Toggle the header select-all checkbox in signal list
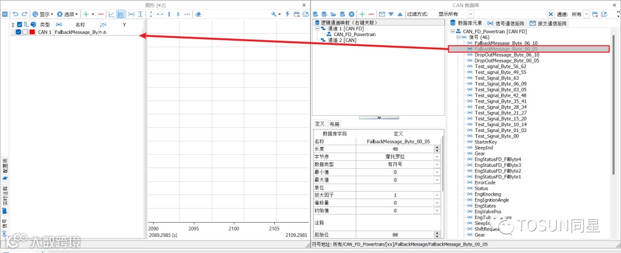This screenshot has height=253, width=621. 20,25
